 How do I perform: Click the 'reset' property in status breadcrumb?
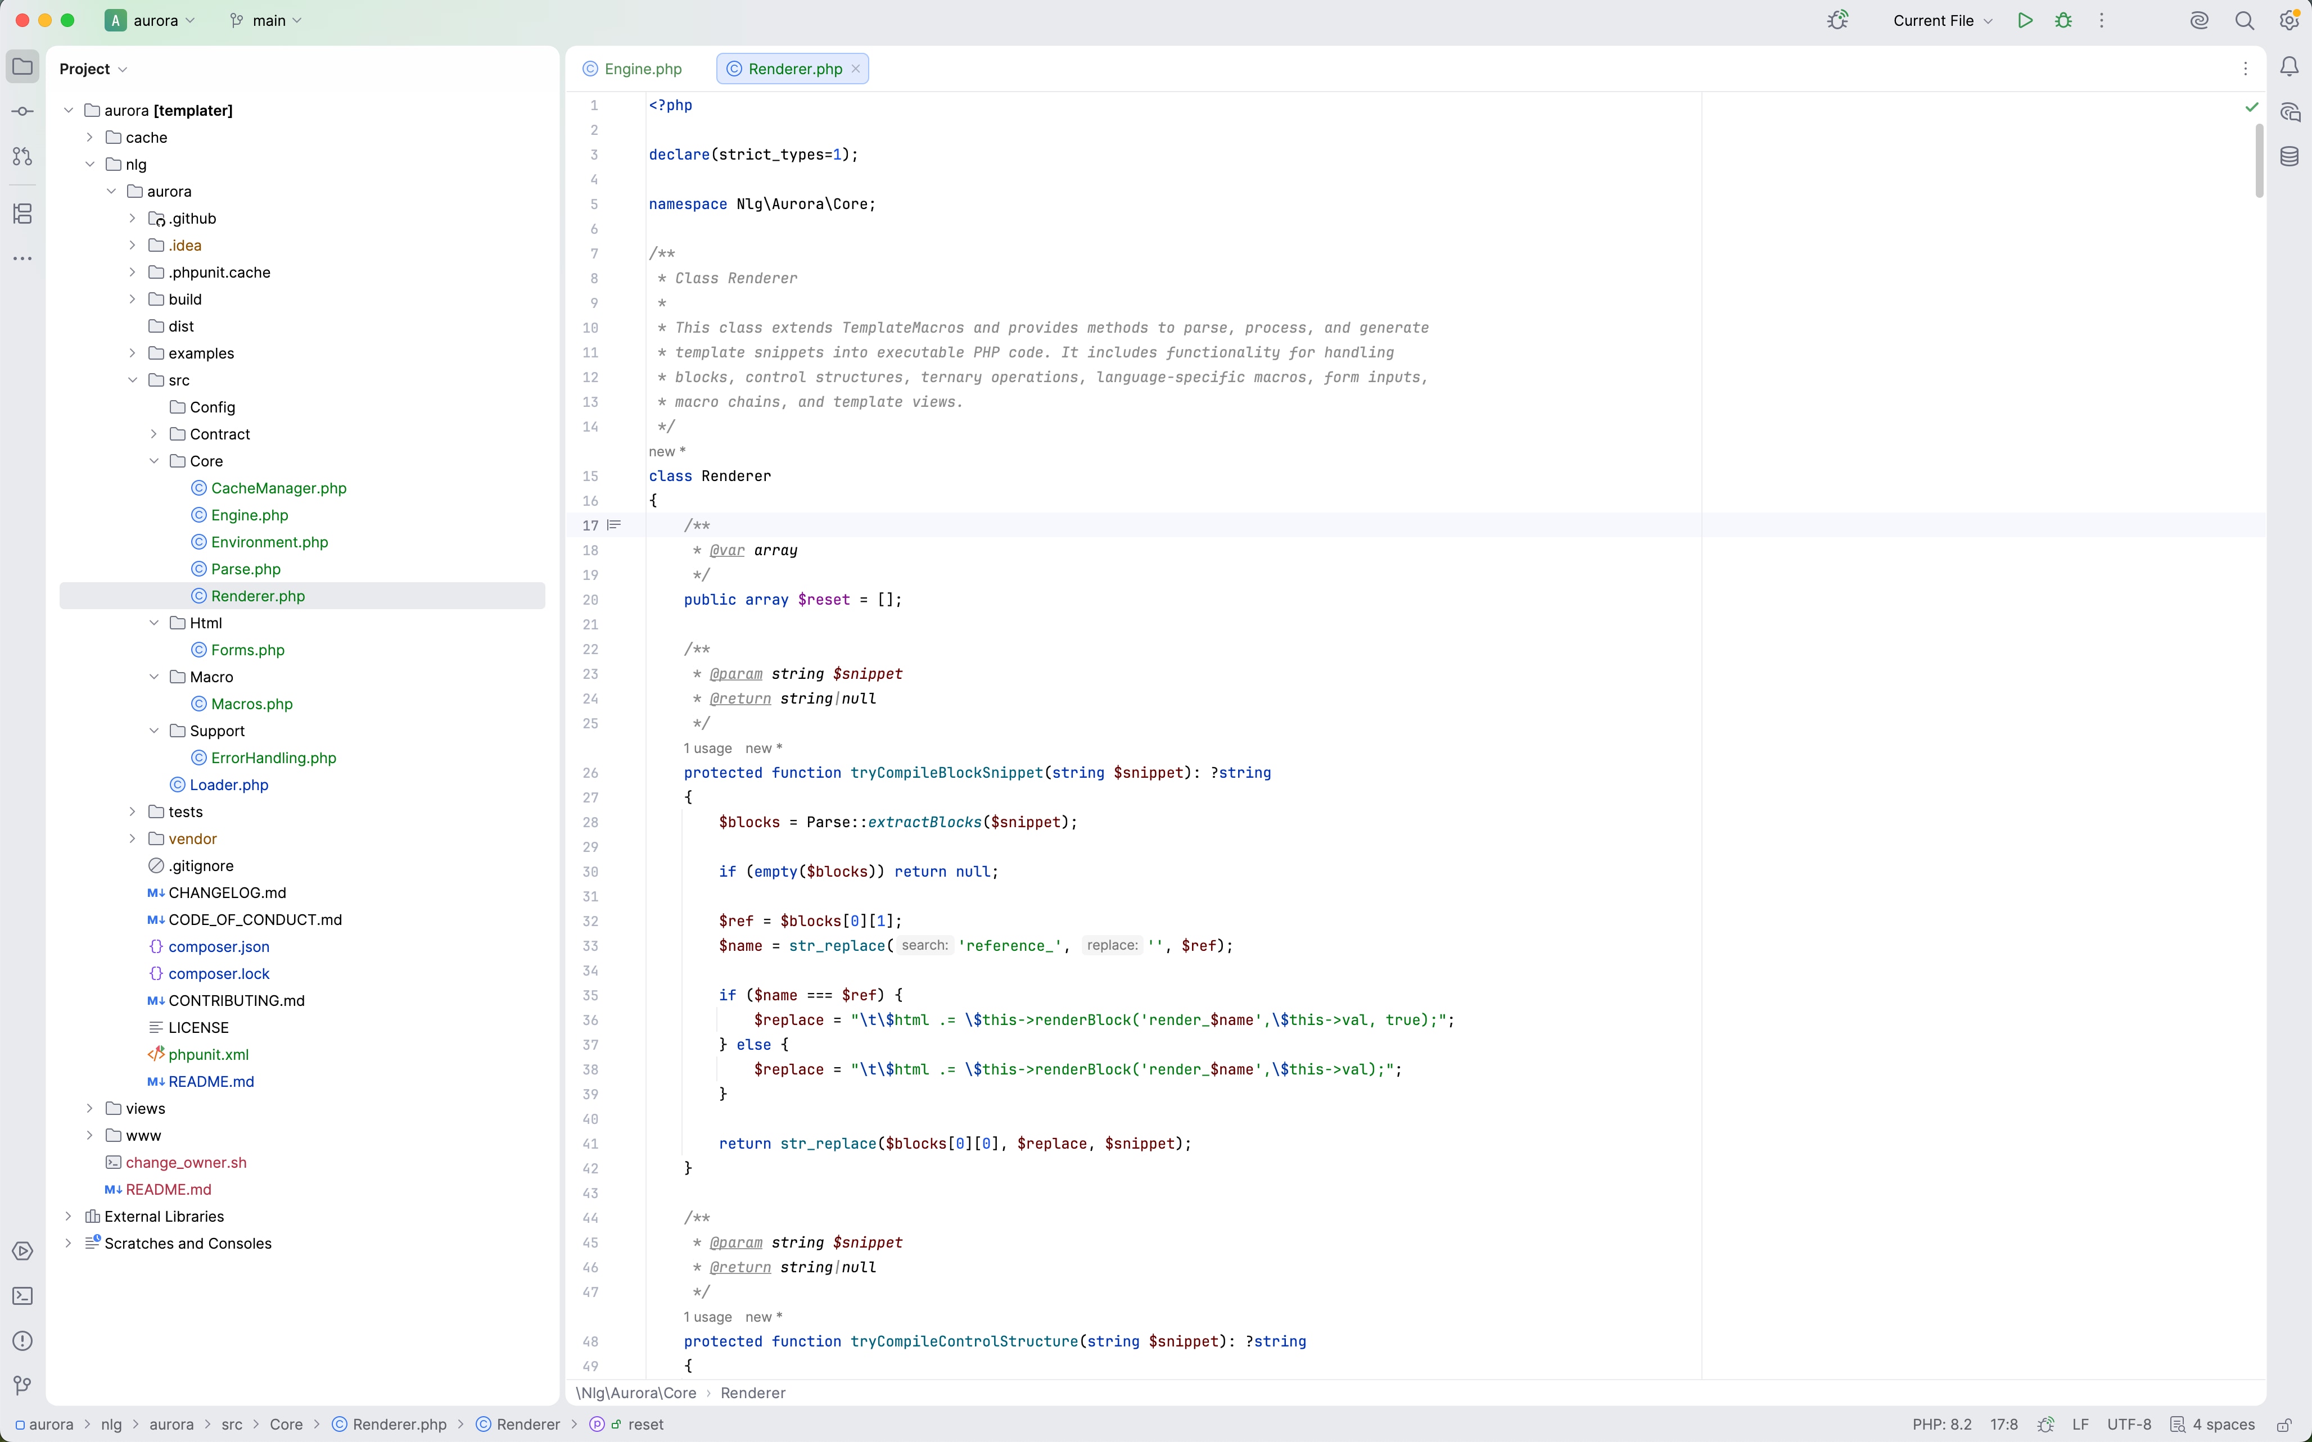click(645, 1424)
